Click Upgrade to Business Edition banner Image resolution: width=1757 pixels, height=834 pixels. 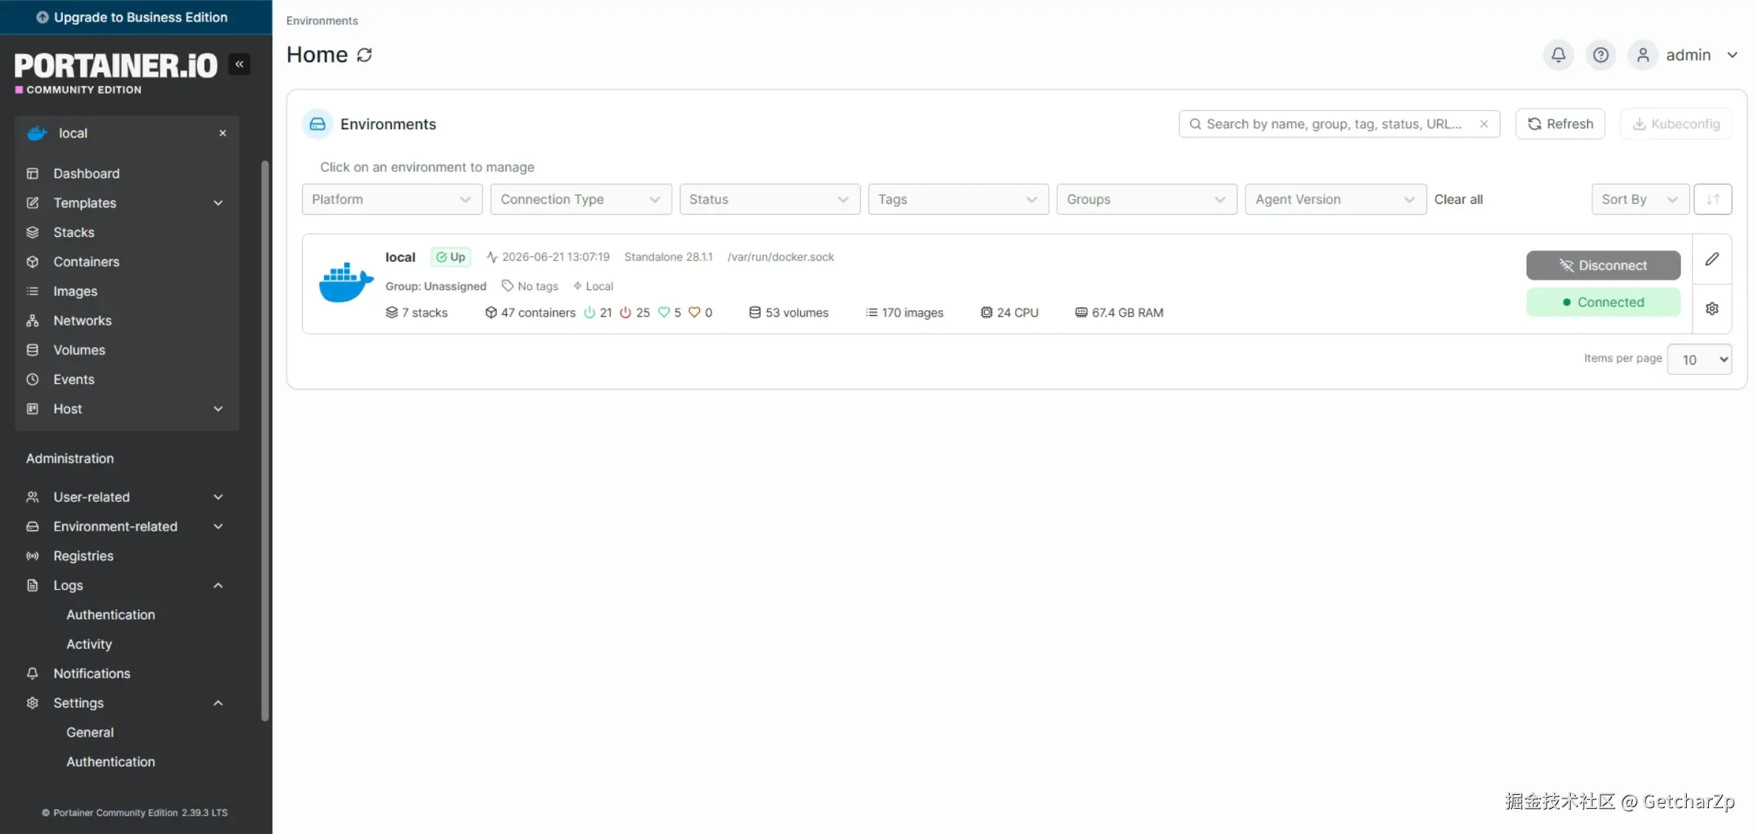pyautogui.click(x=136, y=17)
